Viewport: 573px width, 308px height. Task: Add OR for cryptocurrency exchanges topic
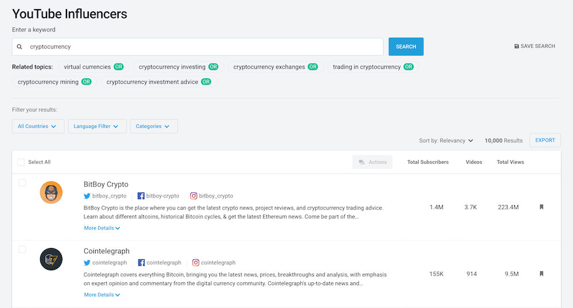pyautogui.click(x=313, y=67)
